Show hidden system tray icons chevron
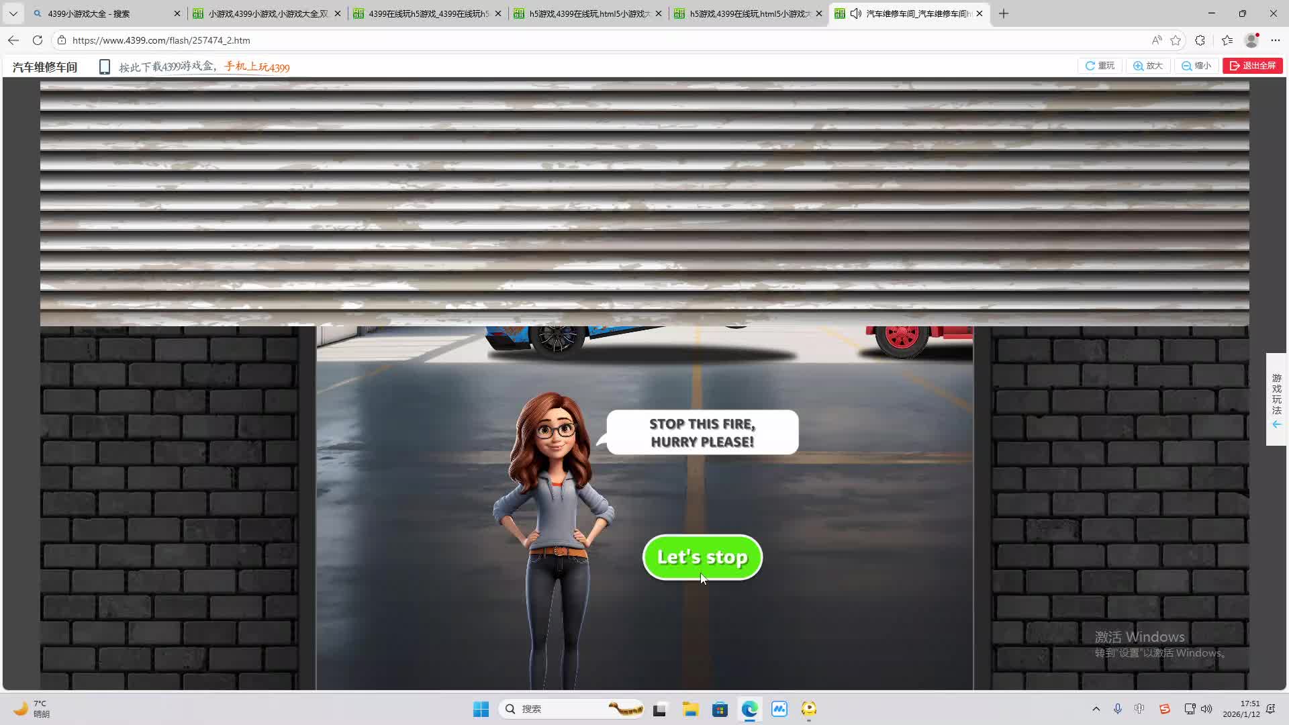This screenshot has width=1289, height=725. (1096, 709)
